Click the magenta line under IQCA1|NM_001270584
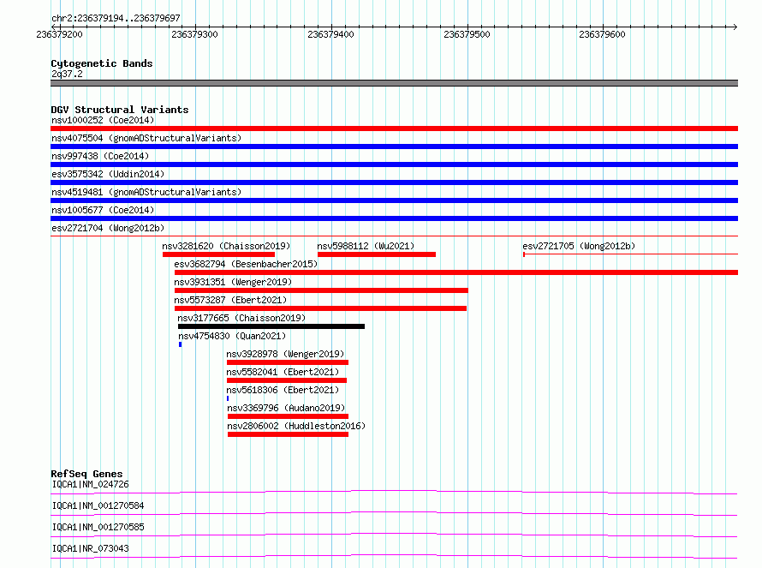Image resolution: width=762 pixels, height=568 pixels. pyautogui.click(x=394, y=513)
